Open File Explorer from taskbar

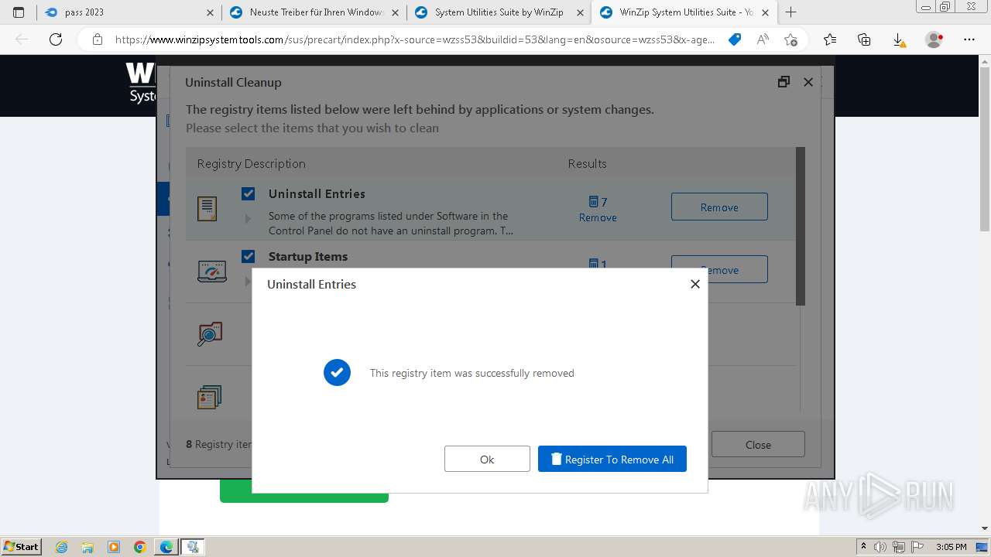coord(87,547)
